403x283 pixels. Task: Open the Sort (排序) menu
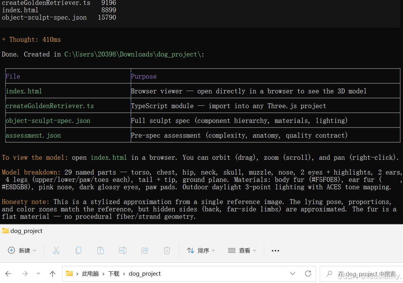tap(201, 250)
